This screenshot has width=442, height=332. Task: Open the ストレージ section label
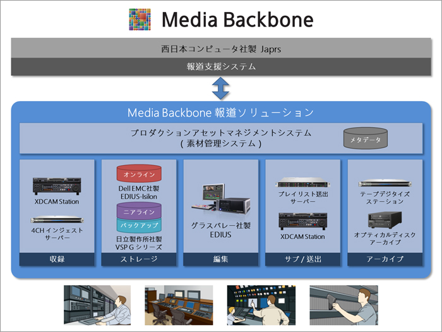139,260
